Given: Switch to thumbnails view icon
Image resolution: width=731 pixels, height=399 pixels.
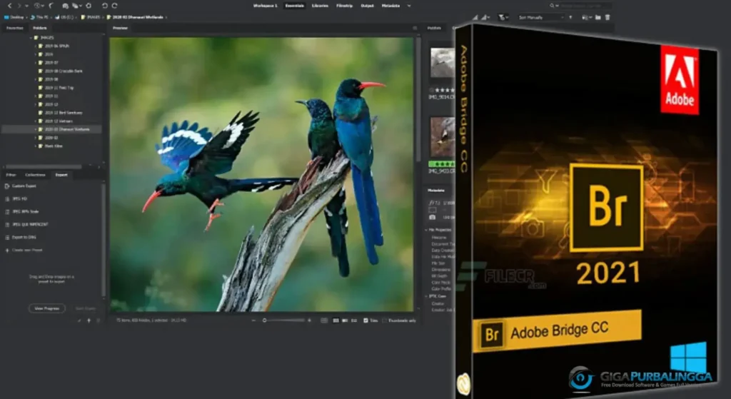Looking at the screenshot, I should (336, 320).
